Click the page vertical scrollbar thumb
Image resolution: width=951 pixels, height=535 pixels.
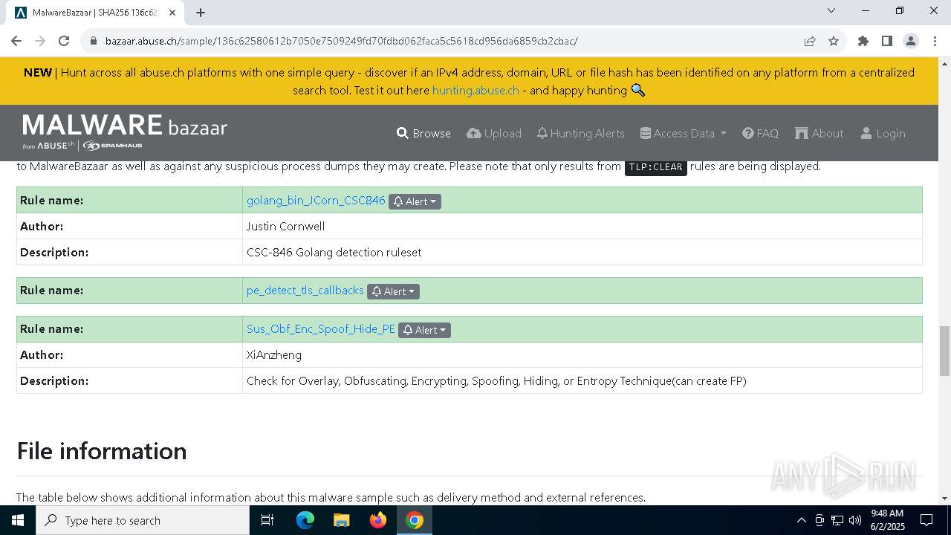tap(944, 351)
